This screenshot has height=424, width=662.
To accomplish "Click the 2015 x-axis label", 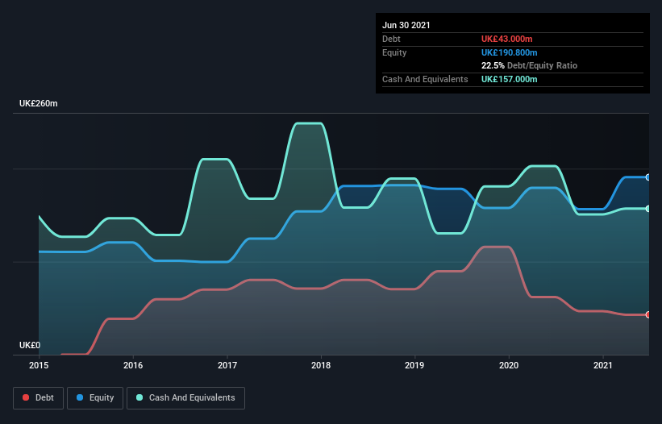I will pyautogui.click(x=39, y=365).
